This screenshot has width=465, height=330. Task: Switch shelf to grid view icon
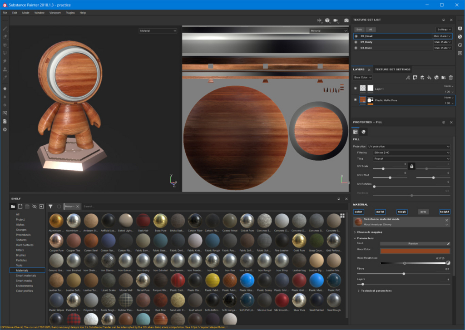tap(342, 216)
